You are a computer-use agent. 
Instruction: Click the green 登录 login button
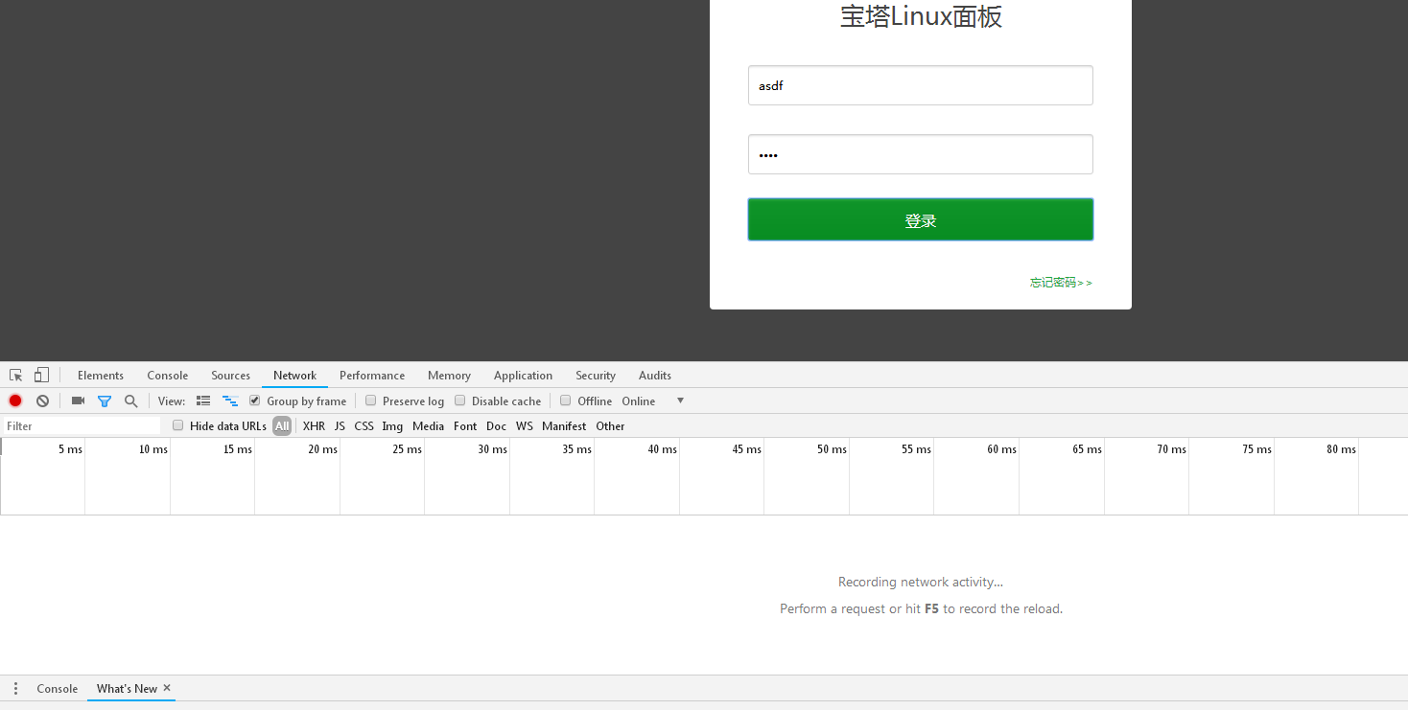point(921,219)
